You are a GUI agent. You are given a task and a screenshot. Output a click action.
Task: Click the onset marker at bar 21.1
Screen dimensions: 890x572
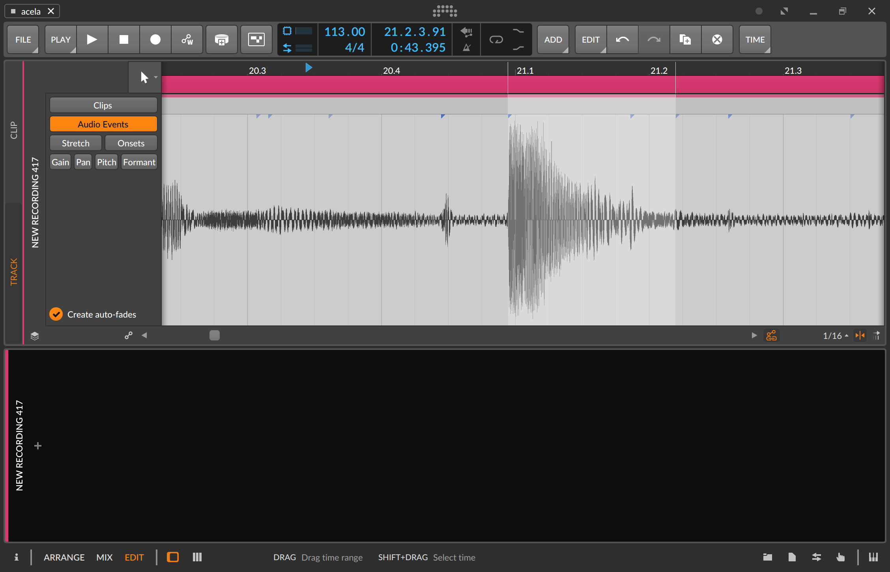click(510, 116)
